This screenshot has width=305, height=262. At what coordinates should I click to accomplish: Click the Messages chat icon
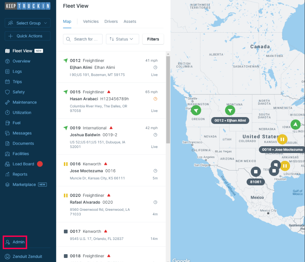pyautogui.click(x=7, y=133)
